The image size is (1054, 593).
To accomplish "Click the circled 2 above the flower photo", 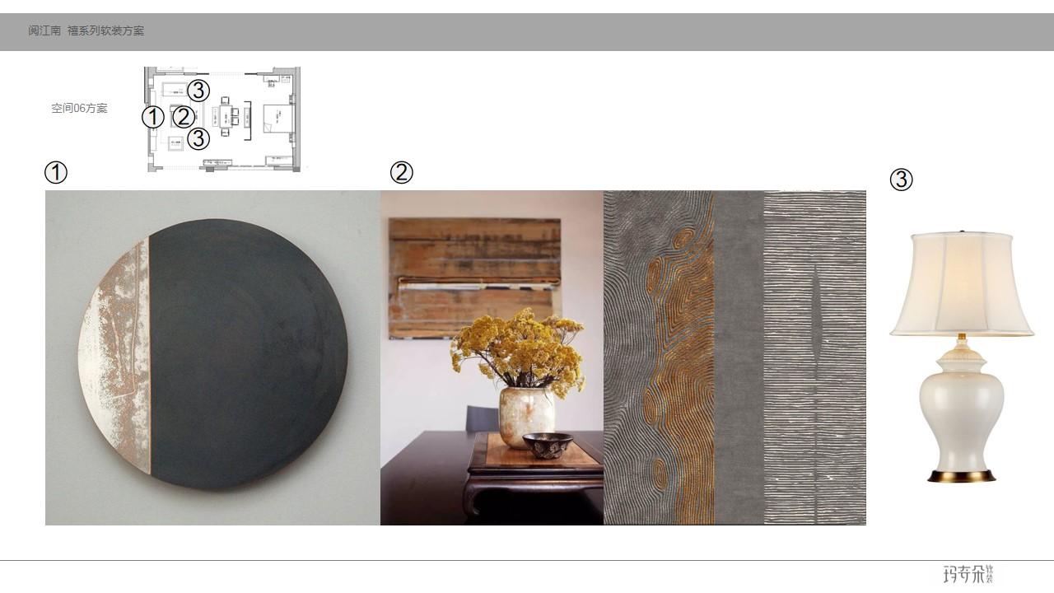I will (401, 173).
